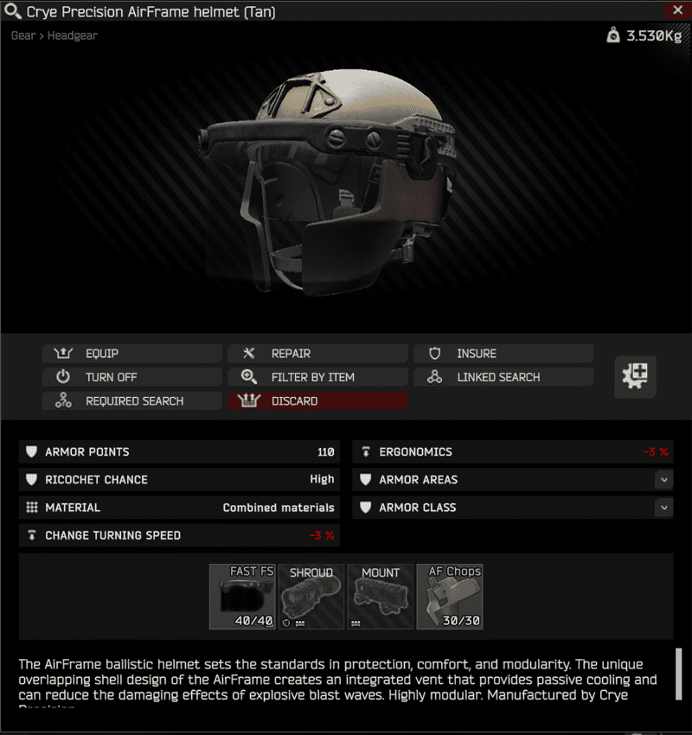
Task: Click the Material grid icon
Action: [x=32, y=508]
